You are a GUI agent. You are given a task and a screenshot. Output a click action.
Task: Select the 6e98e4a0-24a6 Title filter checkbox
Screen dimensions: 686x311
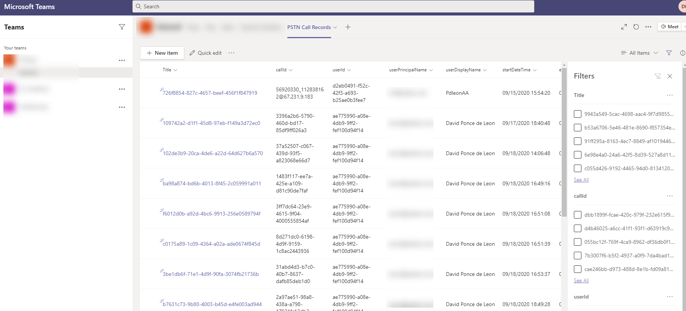point(578,155)
